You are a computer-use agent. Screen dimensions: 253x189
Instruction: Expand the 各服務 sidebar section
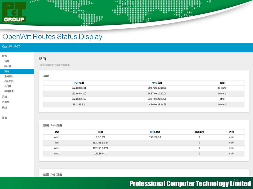[x=6, y=102]
